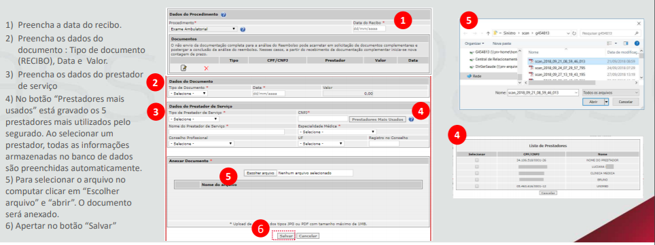Go up one folder in file dialog
Viewport: 655px width, 245px height.
tap(489, 33)
